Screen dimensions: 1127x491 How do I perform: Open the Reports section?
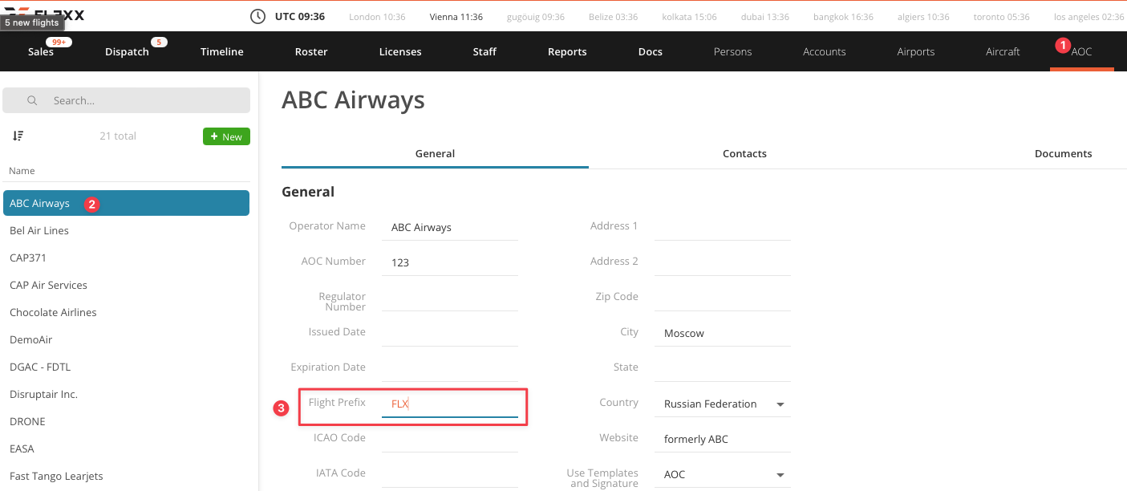click(x=567, y=51)
